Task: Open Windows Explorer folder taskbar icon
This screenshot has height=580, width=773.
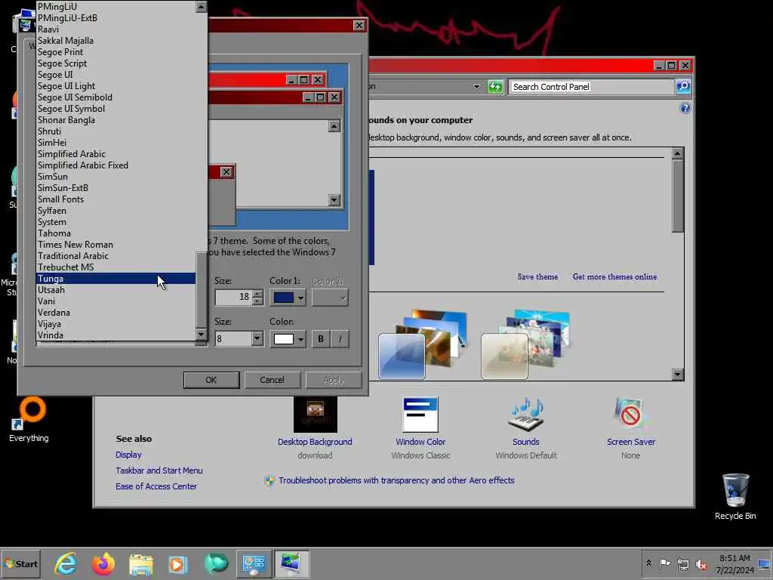Action: tap(141, 563)
